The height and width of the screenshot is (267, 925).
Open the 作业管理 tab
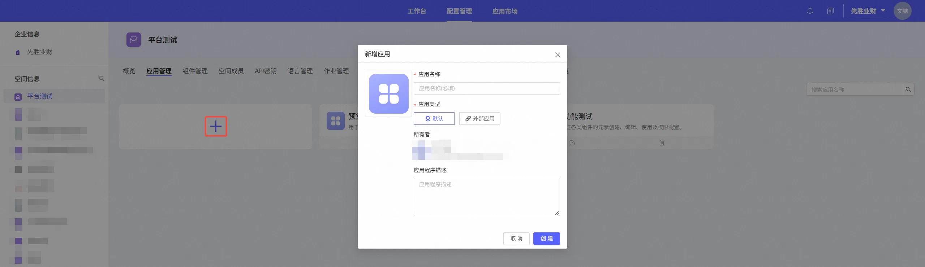pos(336,71)
